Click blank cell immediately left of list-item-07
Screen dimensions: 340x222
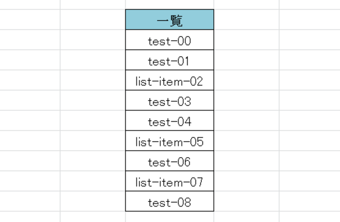93,182
